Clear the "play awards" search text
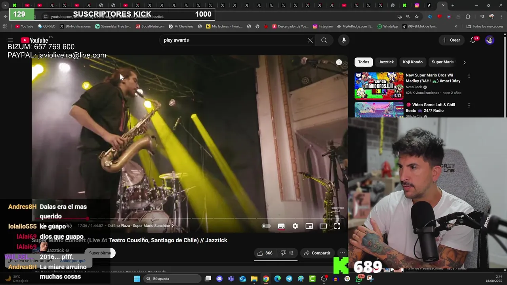This screenshot has width=507, height=285. coord(310,40)
